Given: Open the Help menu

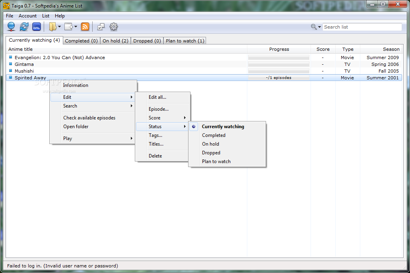Looking at the screenshot, I should (x=60, y=16).
